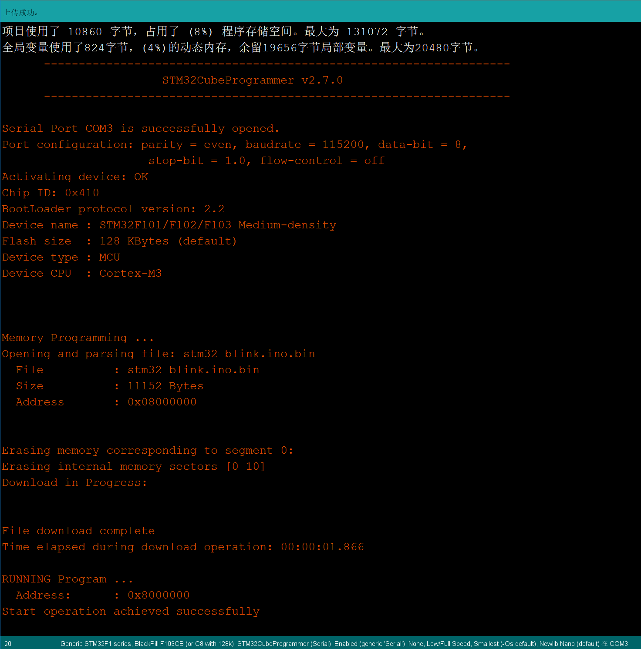Click the 'Generic STM32F1 series, BlackPill F103CB' board info
The width and height of the screenshot is (641, 649).
pos(344,644)
